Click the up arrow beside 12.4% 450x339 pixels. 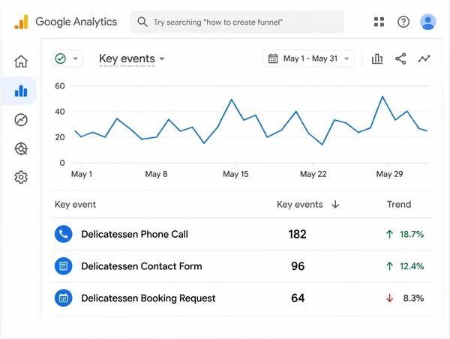click(389, 266)
